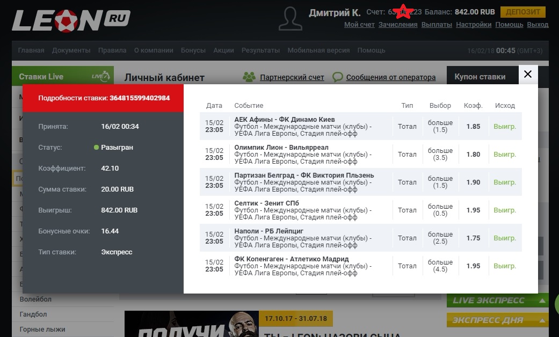Open Помощь in the navigation bar
The image size is (559, 337).
pyautogui.click(x=371, y=50)
